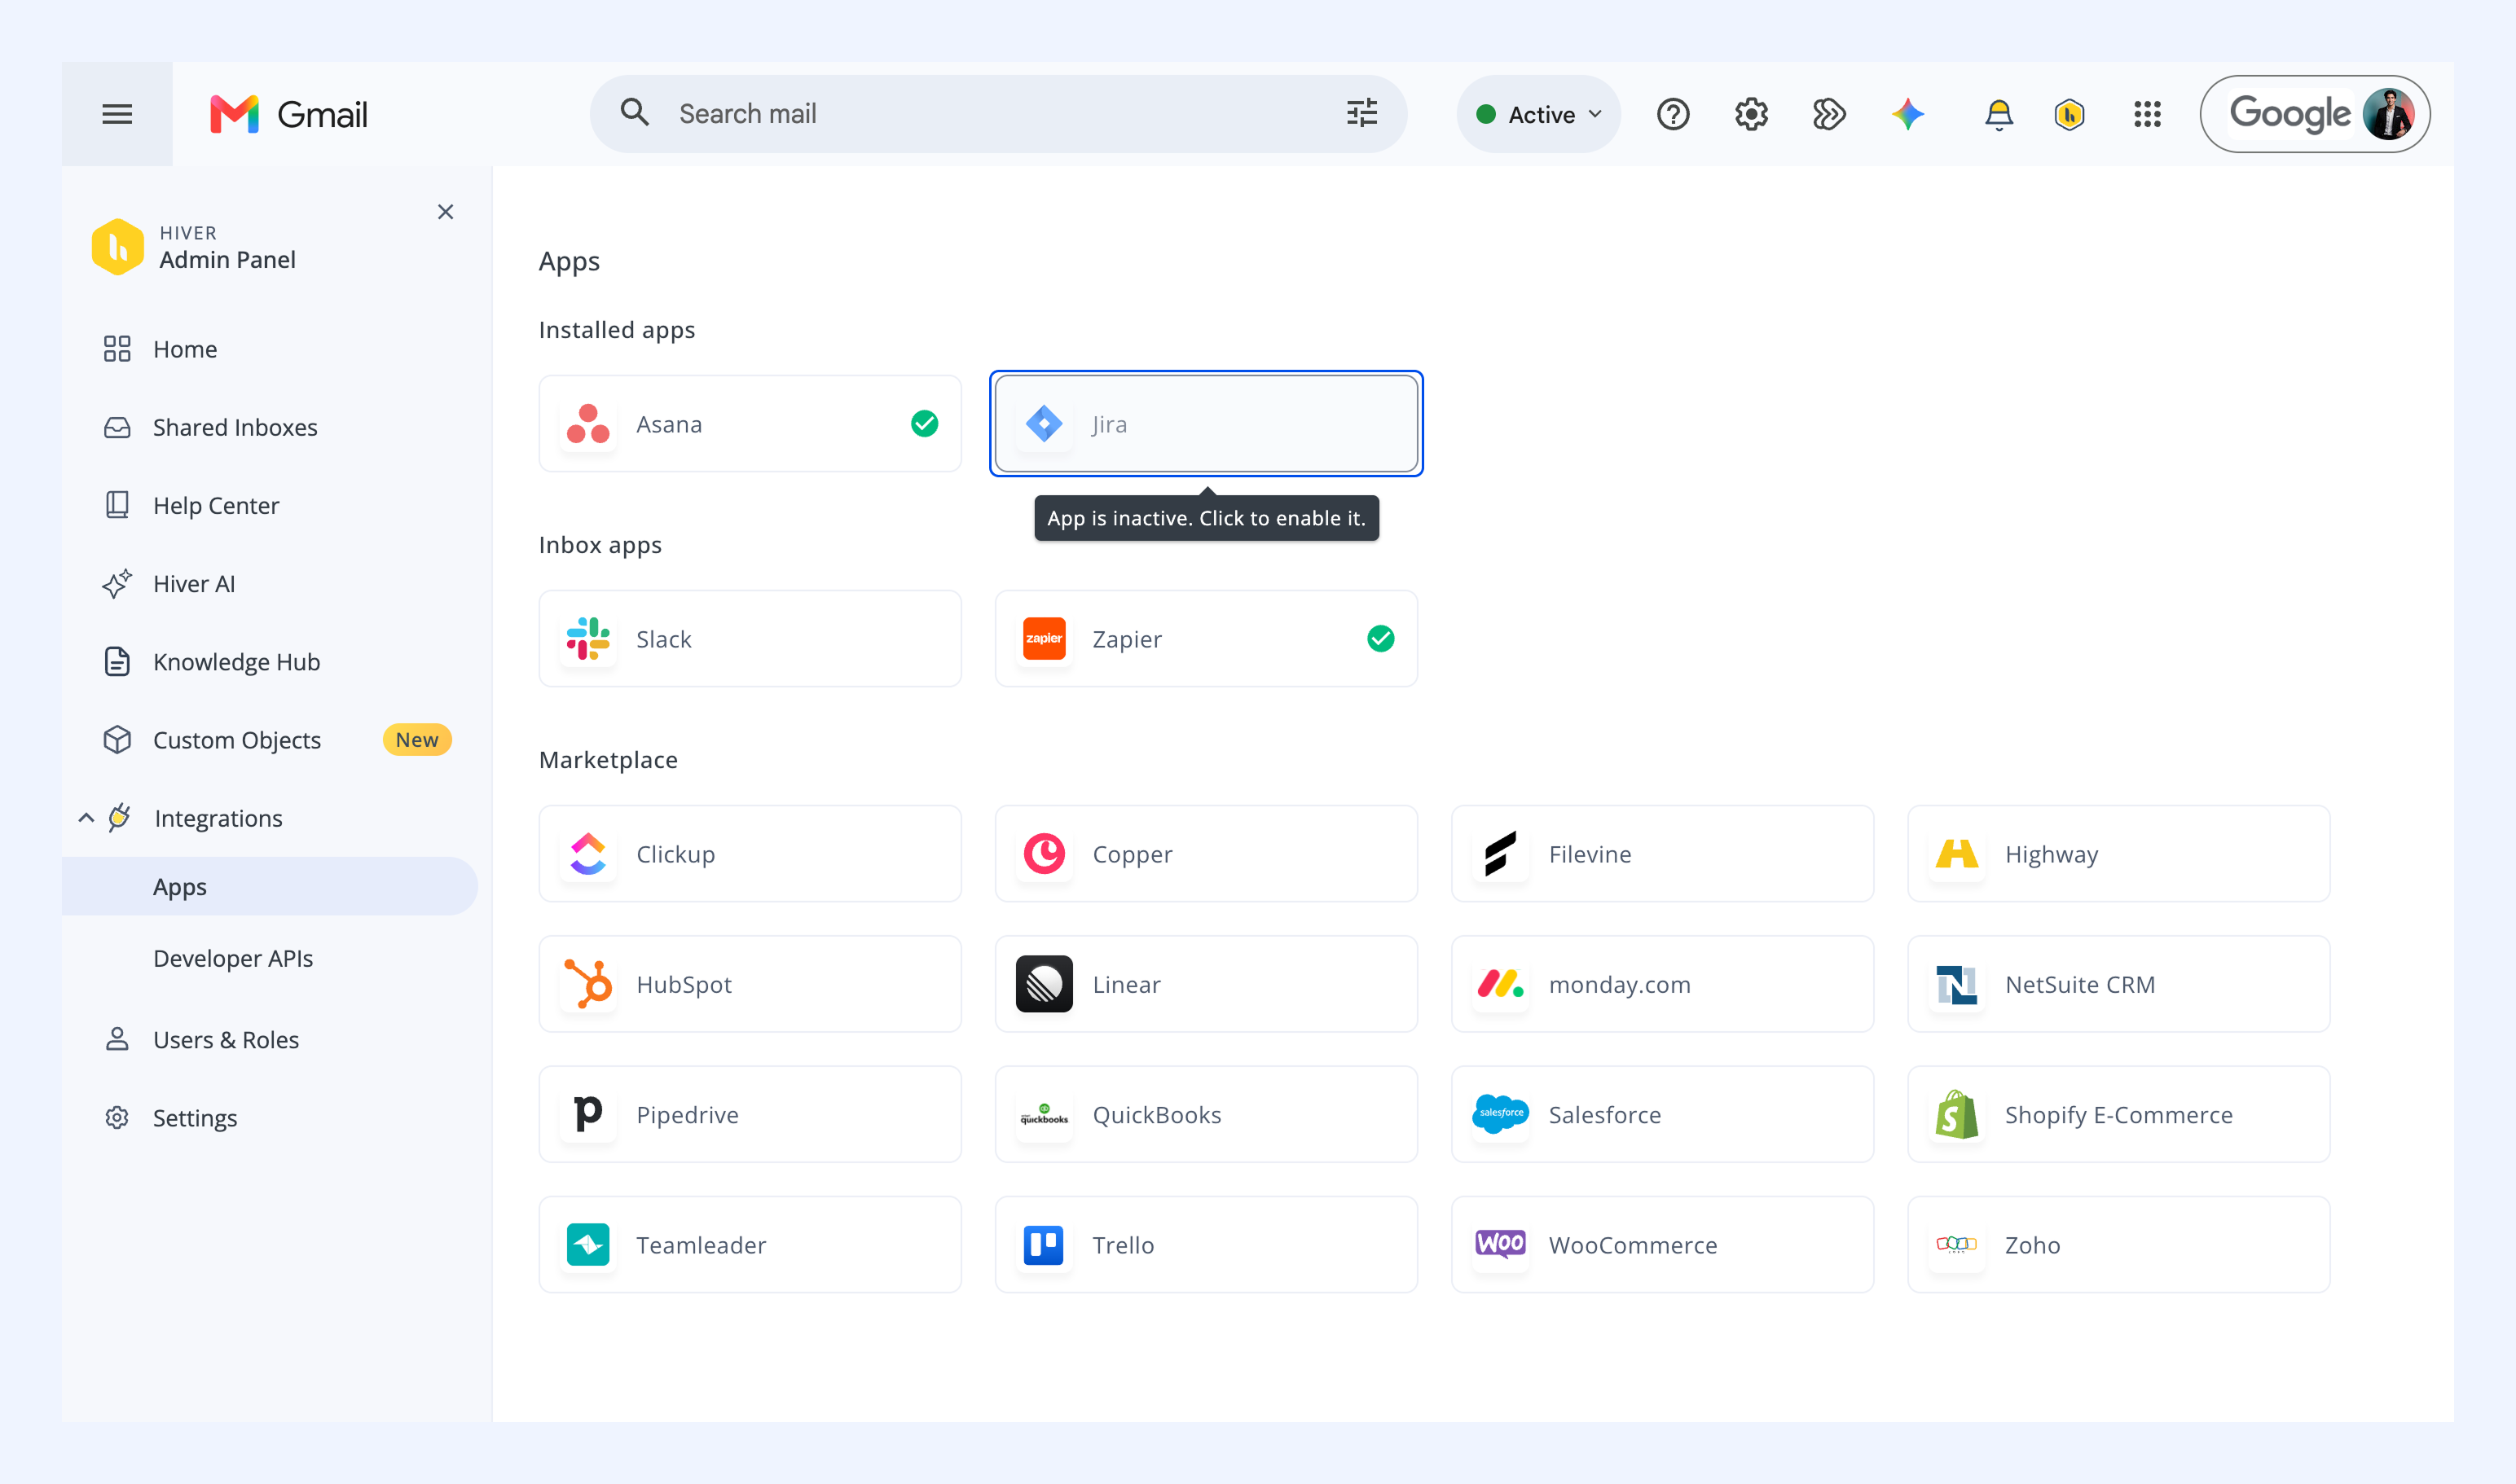
Task: Launch the Gemini sparkle icon
Action: tap(1907, 114)
